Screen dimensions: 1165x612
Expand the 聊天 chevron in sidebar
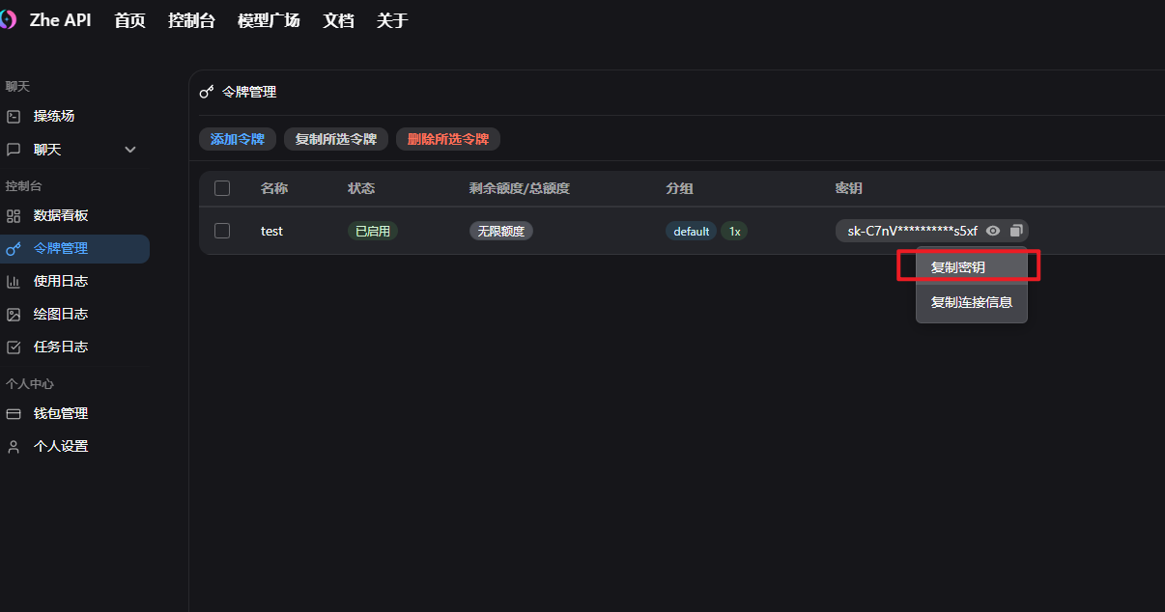(130, 150)
